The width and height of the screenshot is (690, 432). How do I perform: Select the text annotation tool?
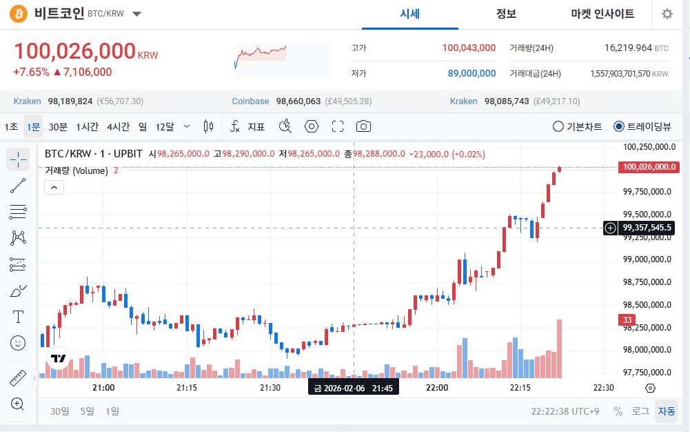(x=18, y=317)
